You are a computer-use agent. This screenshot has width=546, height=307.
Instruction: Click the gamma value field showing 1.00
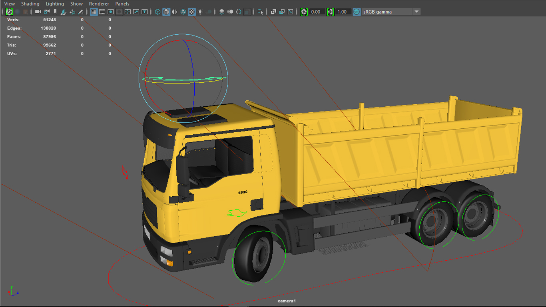[342, 12]
